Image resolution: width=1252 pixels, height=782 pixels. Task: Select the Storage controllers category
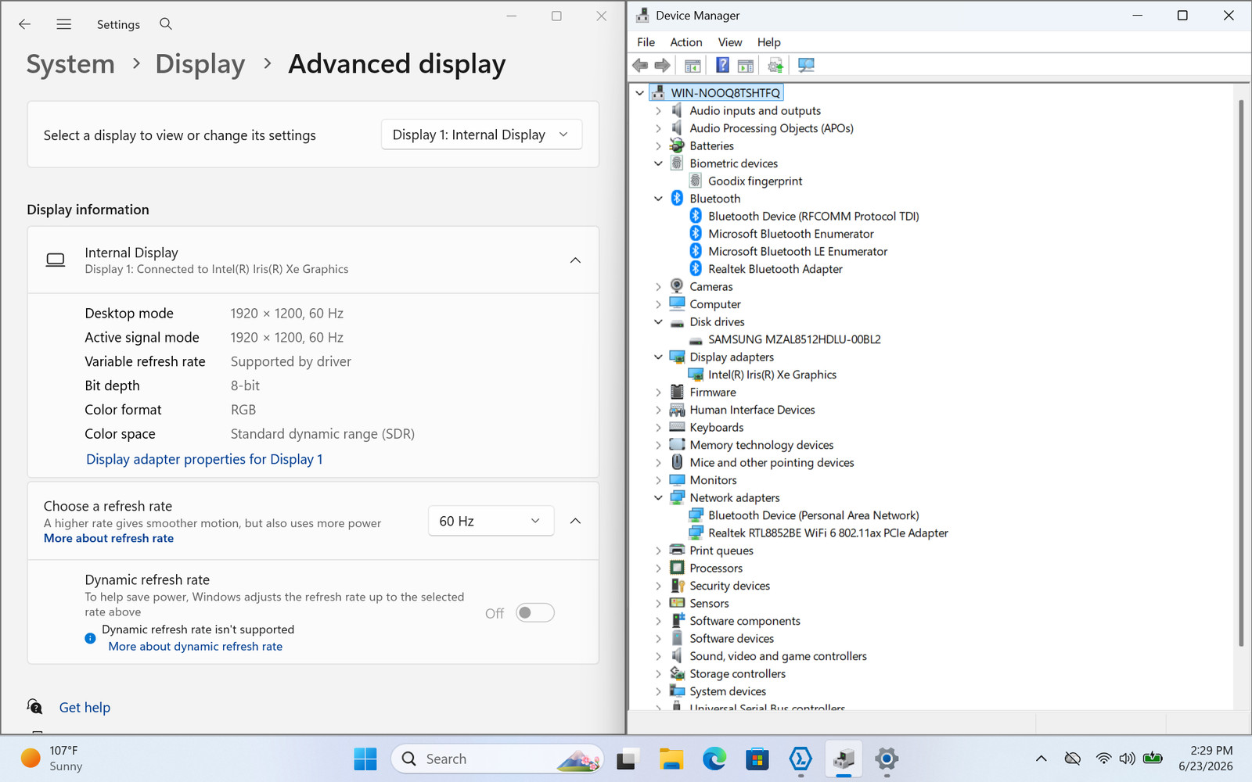[x=738, y=674]
